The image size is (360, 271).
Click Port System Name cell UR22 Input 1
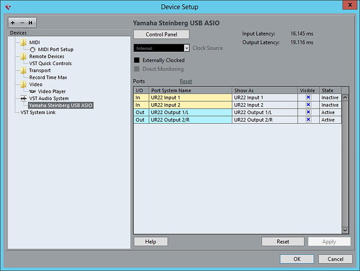coord(191,98)
